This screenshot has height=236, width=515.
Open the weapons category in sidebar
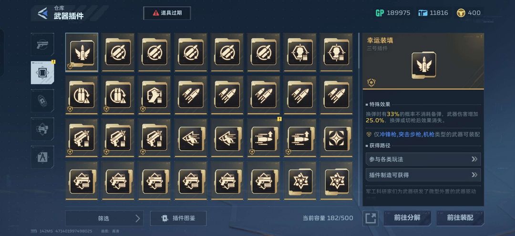[42, 44]
